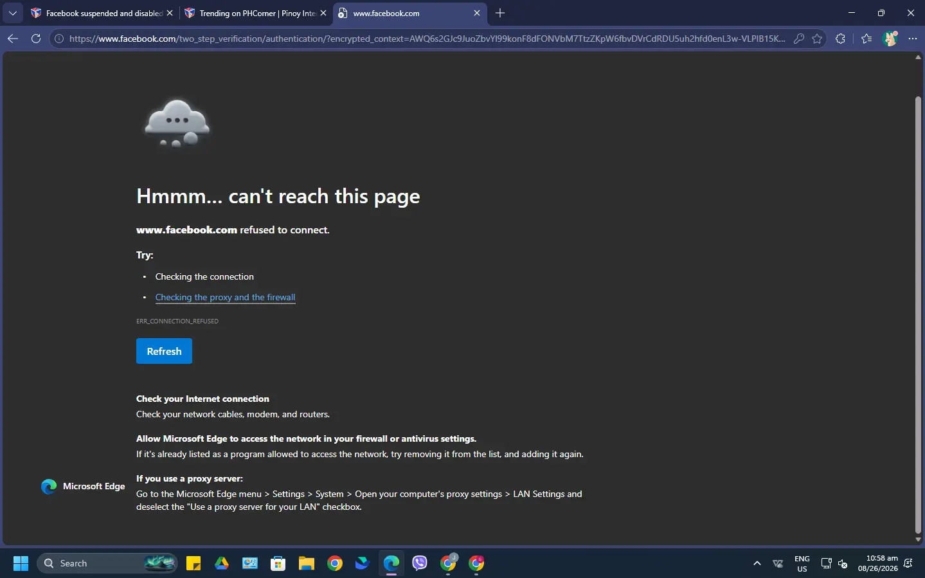The image size is (925, 578).
Task: Click the scrollbar down arrow
Action: (918, 539)
